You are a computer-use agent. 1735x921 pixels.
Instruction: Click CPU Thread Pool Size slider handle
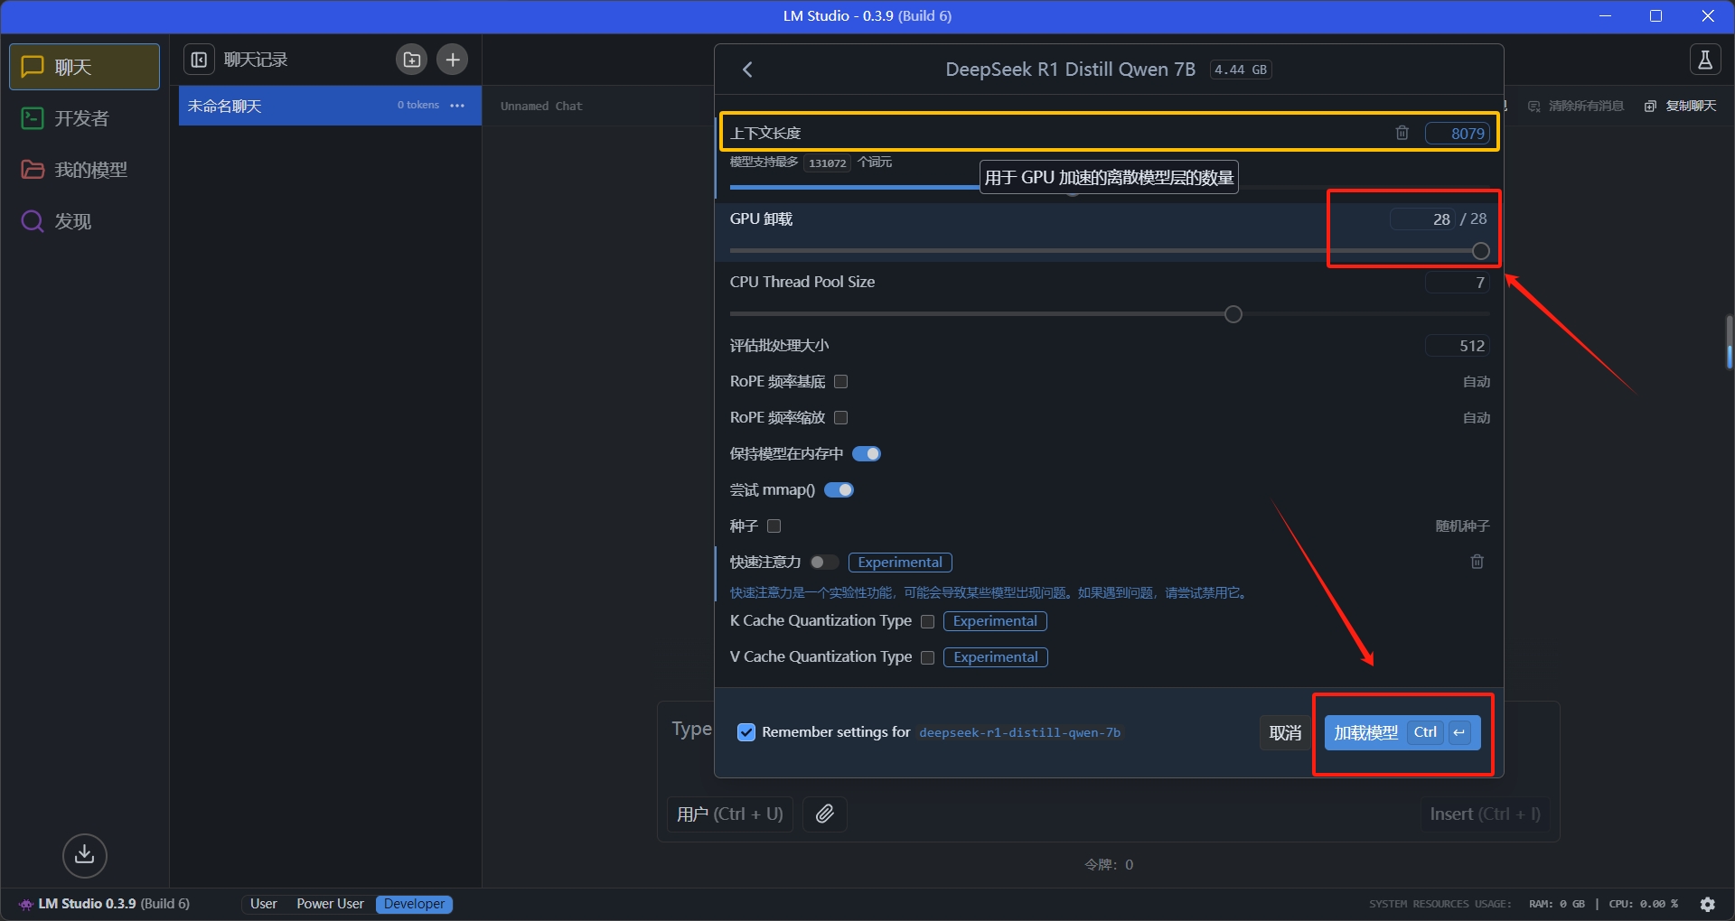click(1233, 314)
